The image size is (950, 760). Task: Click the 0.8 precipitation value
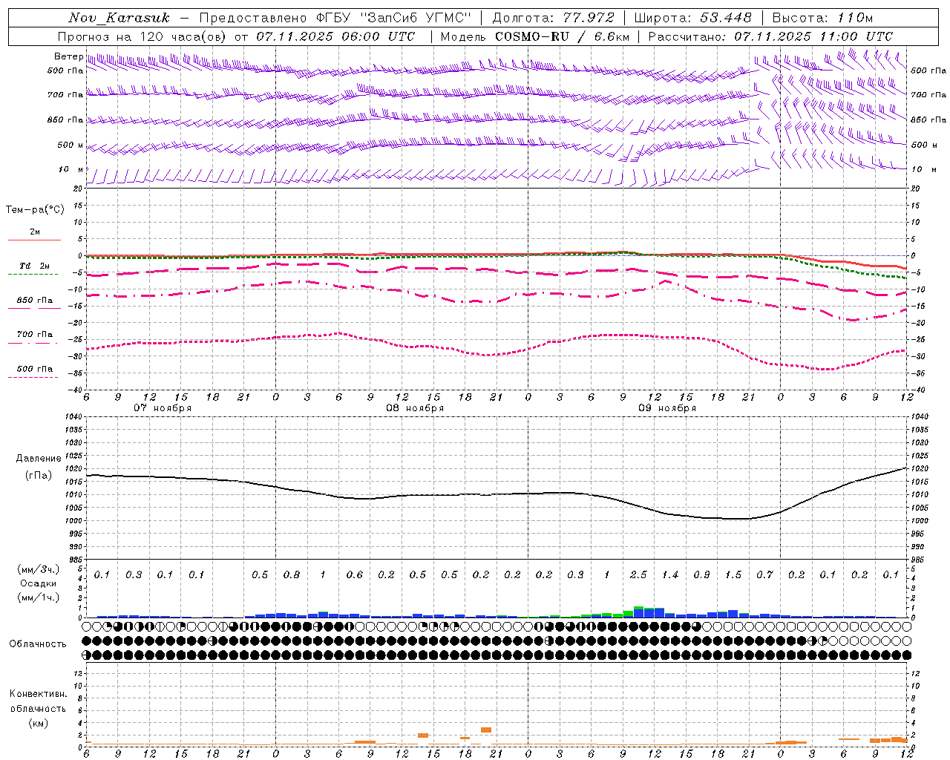click(x=292, y=575)
